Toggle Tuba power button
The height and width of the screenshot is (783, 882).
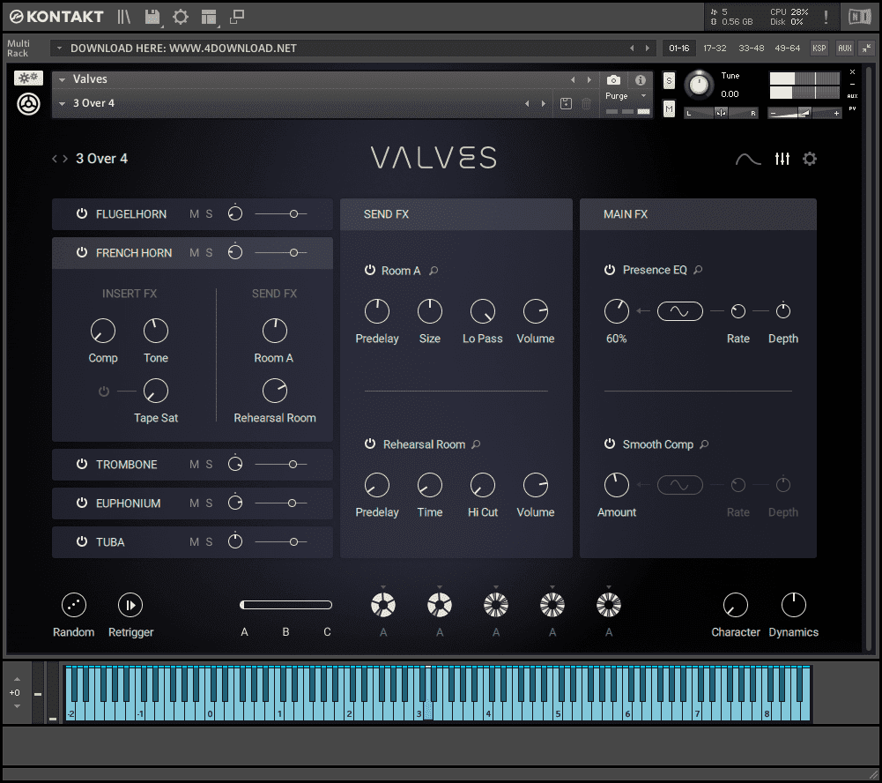[82, 541]
